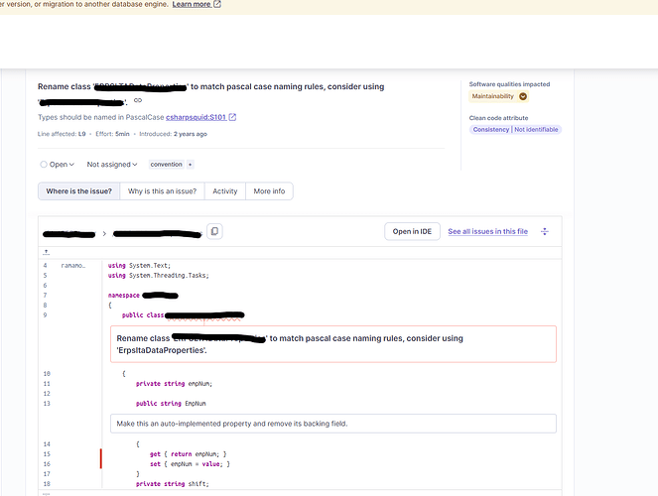Expand code lines above line 4
Screen dimensions: 658x496
coord(47,252)
